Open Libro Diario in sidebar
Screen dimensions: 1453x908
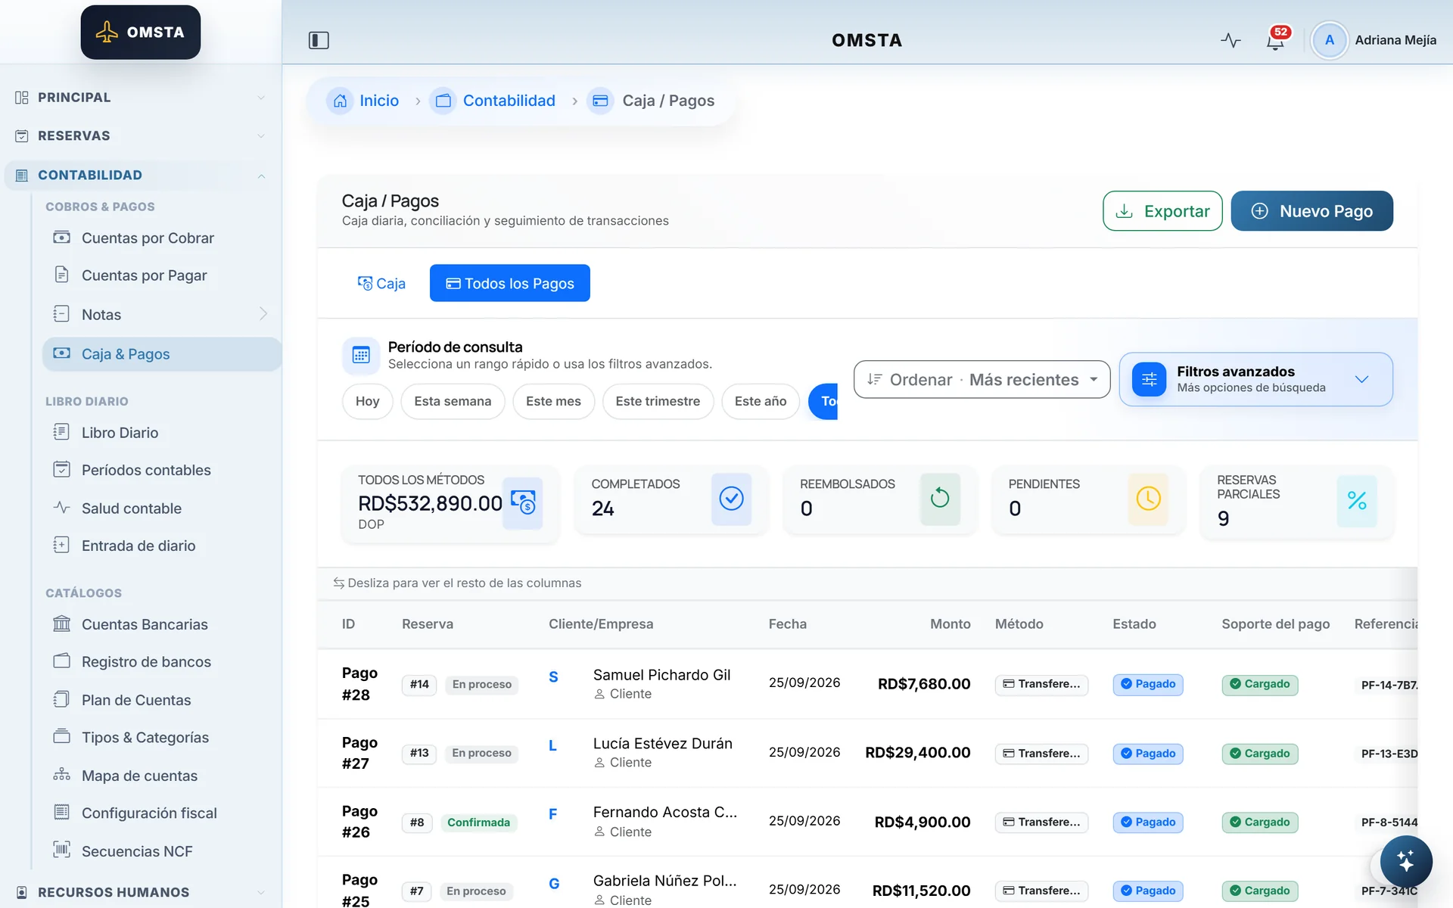(x=161, y=432)
